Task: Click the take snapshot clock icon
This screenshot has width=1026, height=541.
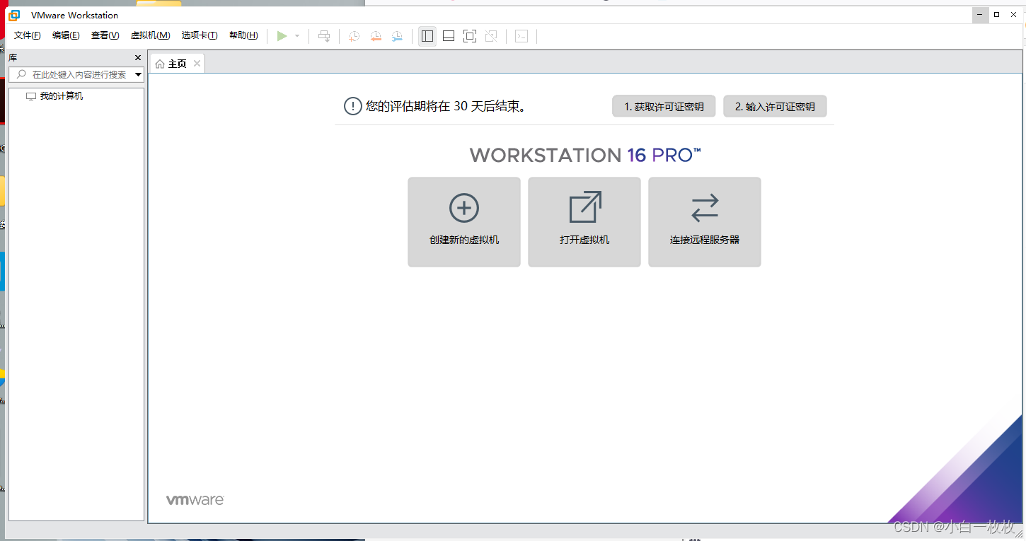Action: tap(354, 36)
